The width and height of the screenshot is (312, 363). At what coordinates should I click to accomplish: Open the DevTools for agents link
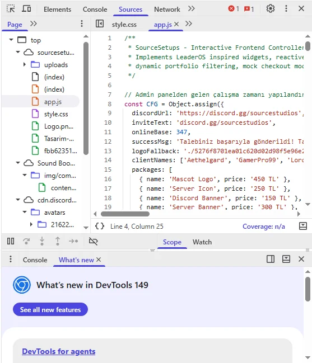(x=59, y=351)
